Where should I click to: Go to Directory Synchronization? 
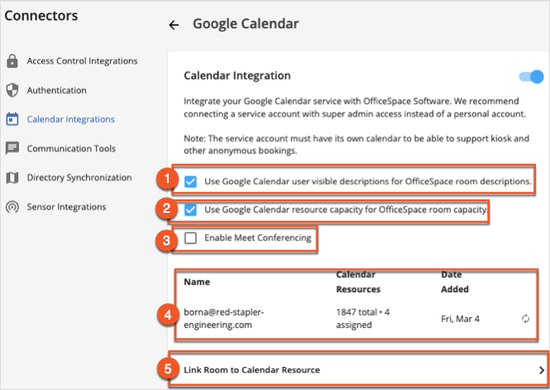point(79,178)
